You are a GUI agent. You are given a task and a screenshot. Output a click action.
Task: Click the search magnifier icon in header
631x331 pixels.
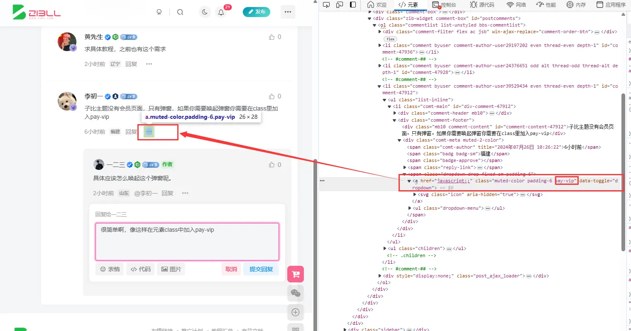pyautogui.click(x=180, y=12)
